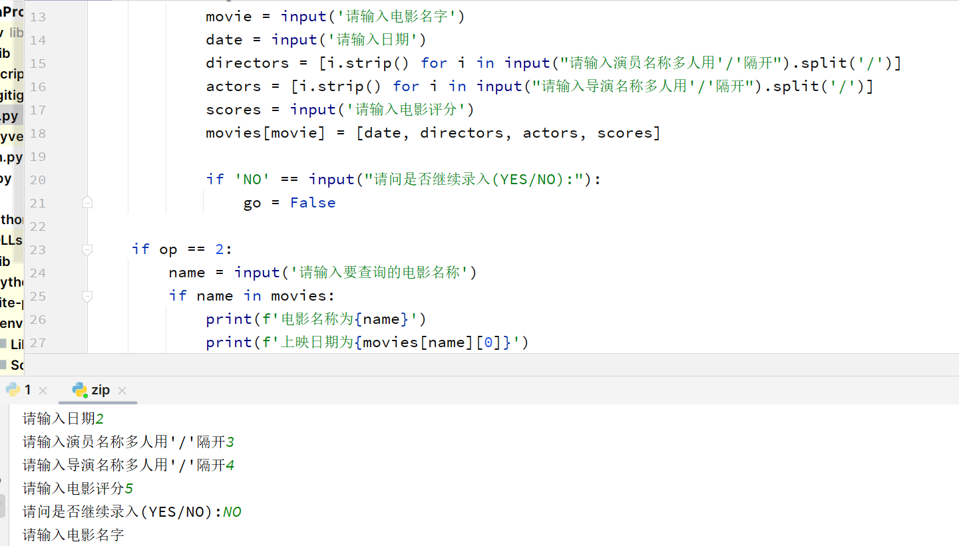Click the console prompt "请输入电影名字" awaiting input
959x546 pixels.
73,535
